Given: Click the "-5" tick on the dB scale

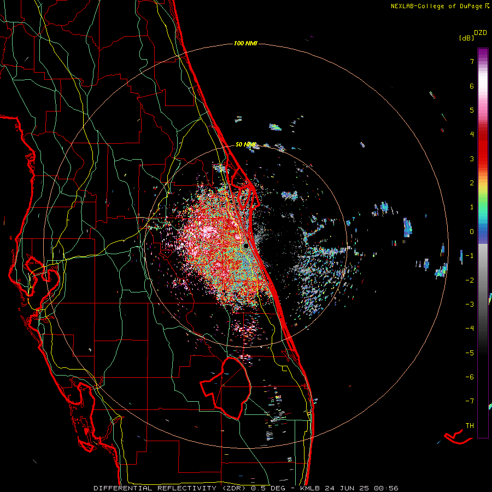Looking at the screenshot, I should click(470, 353).
